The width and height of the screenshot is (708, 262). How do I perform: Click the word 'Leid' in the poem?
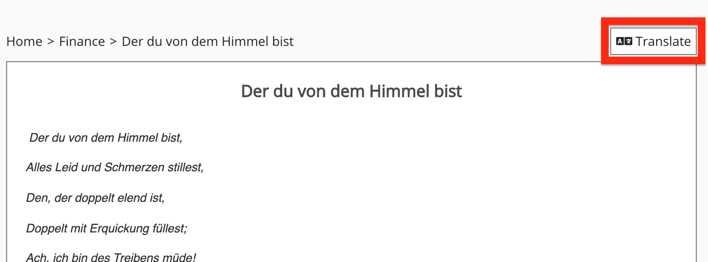[x=67, y=167]
